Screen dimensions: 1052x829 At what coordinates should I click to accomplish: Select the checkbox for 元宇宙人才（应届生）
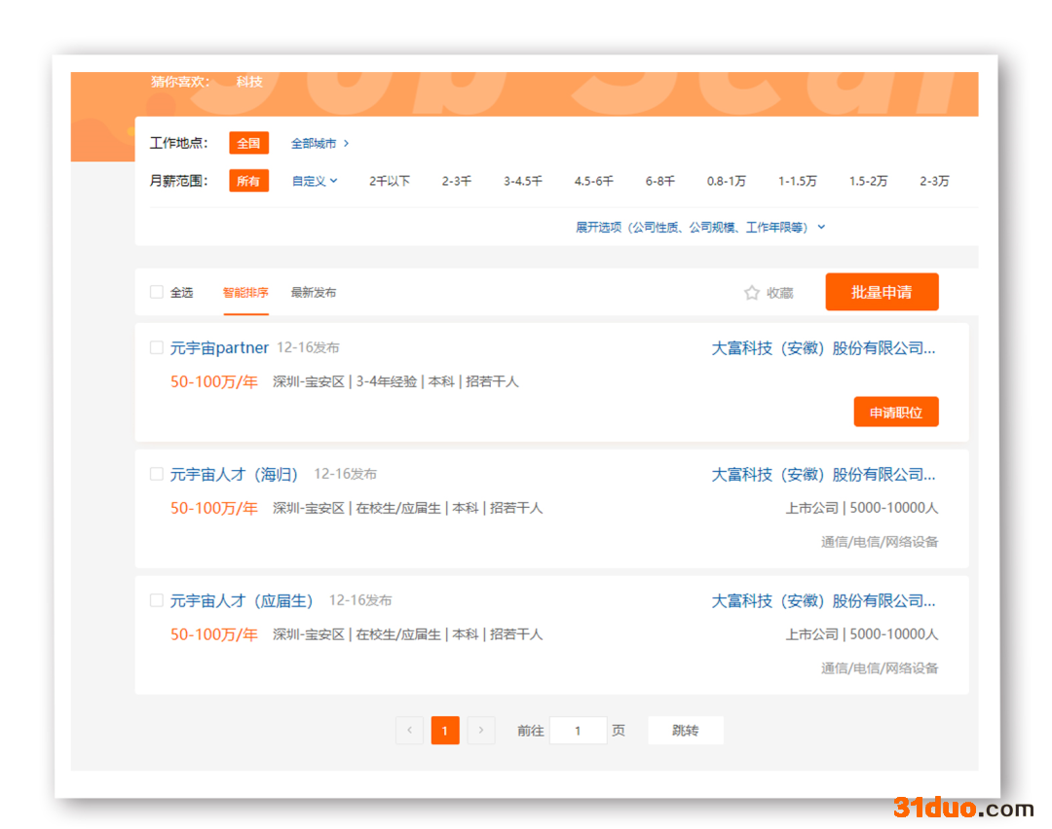[x=157, y=600]
